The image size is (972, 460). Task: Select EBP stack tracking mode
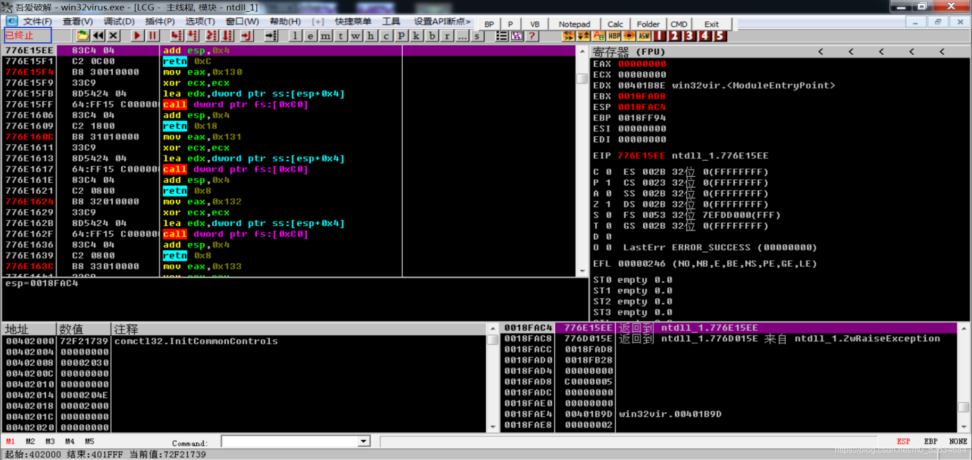coord(931,441)
